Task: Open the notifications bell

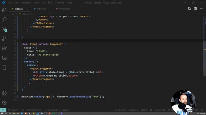Action: point(202,110)
